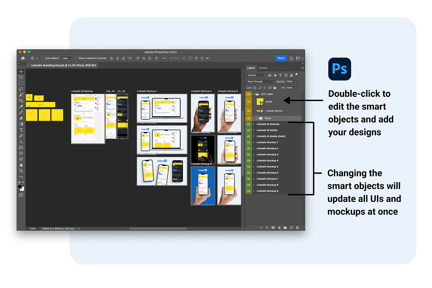Open the Kind filter dropdown

pyautogui.click(x=256, y=75)
